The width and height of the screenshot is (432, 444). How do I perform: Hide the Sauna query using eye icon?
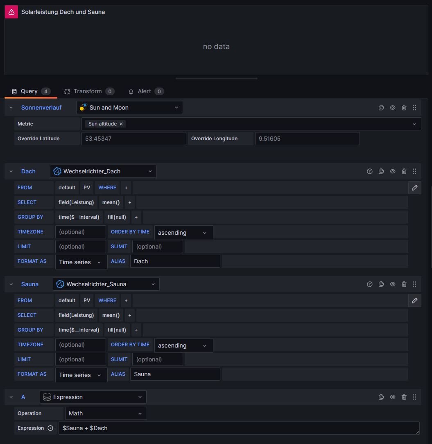coord(392,284)
